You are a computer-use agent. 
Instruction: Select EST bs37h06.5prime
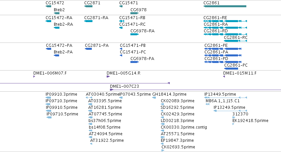(90, 124)
